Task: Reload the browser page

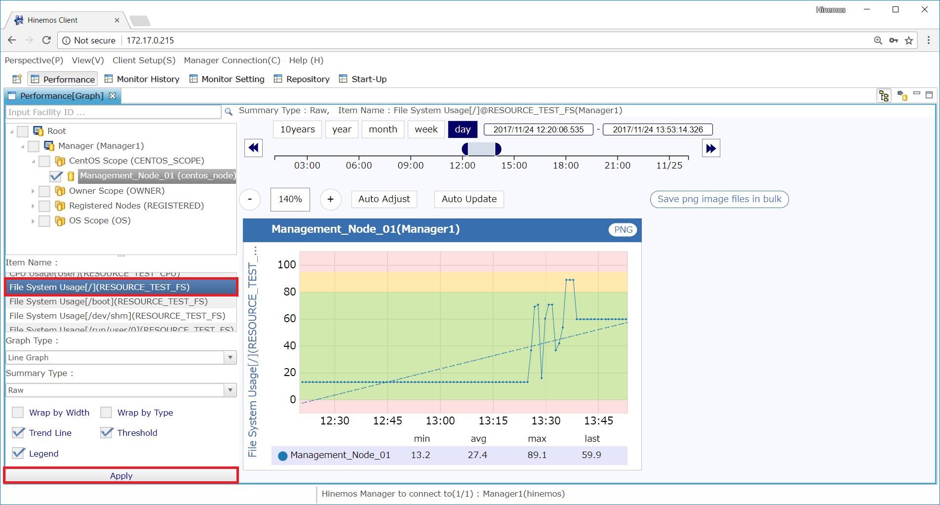Action: pyautogui.click(x=46, y=40)
